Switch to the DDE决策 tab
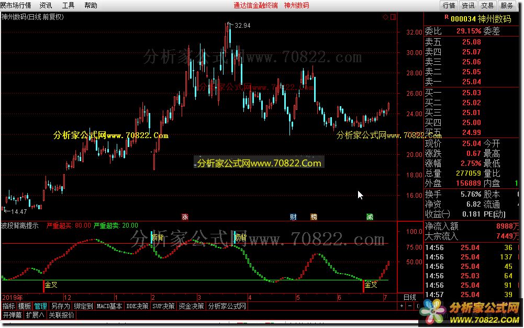This screenshot has height=328, width=524. tap(137, 306)
